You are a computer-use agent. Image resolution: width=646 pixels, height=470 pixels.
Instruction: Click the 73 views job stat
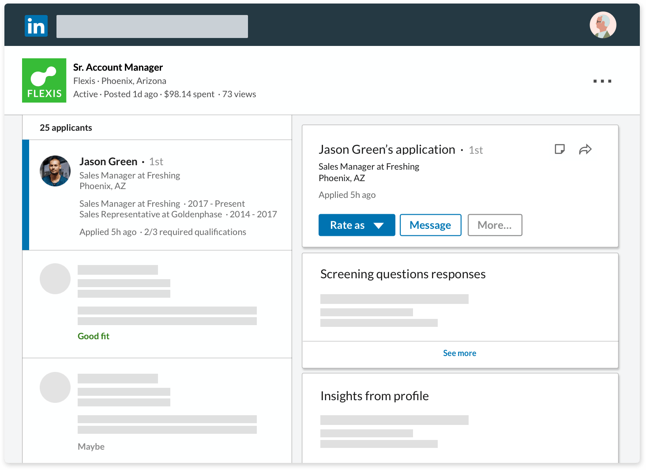pos(239,94)
